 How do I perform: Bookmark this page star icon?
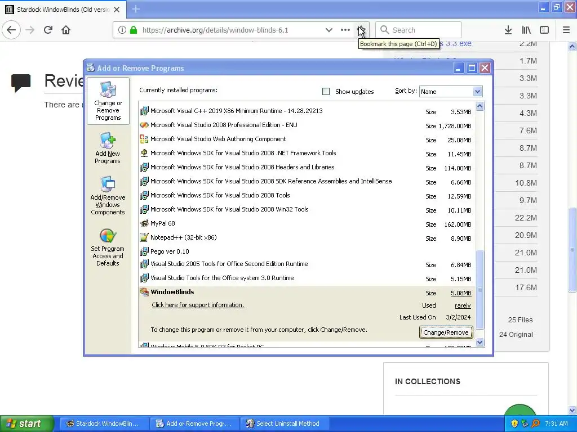361,30
